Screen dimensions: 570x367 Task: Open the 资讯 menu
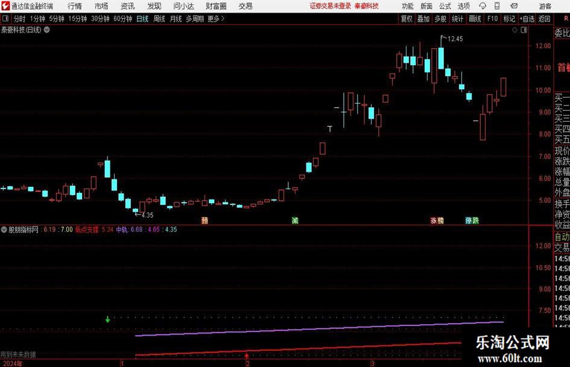[x=128, y=6]
